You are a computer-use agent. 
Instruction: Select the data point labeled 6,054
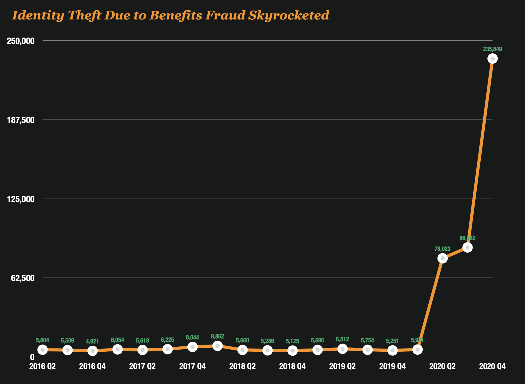tap(117, 350)
